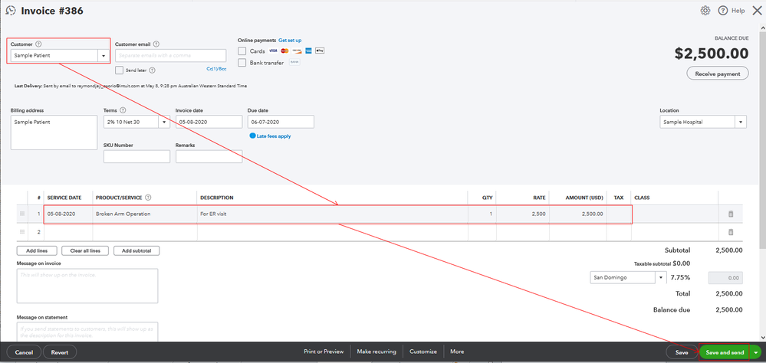The image size is (766, 363).
Task: Click the Send later help icon
Action: 153,70
